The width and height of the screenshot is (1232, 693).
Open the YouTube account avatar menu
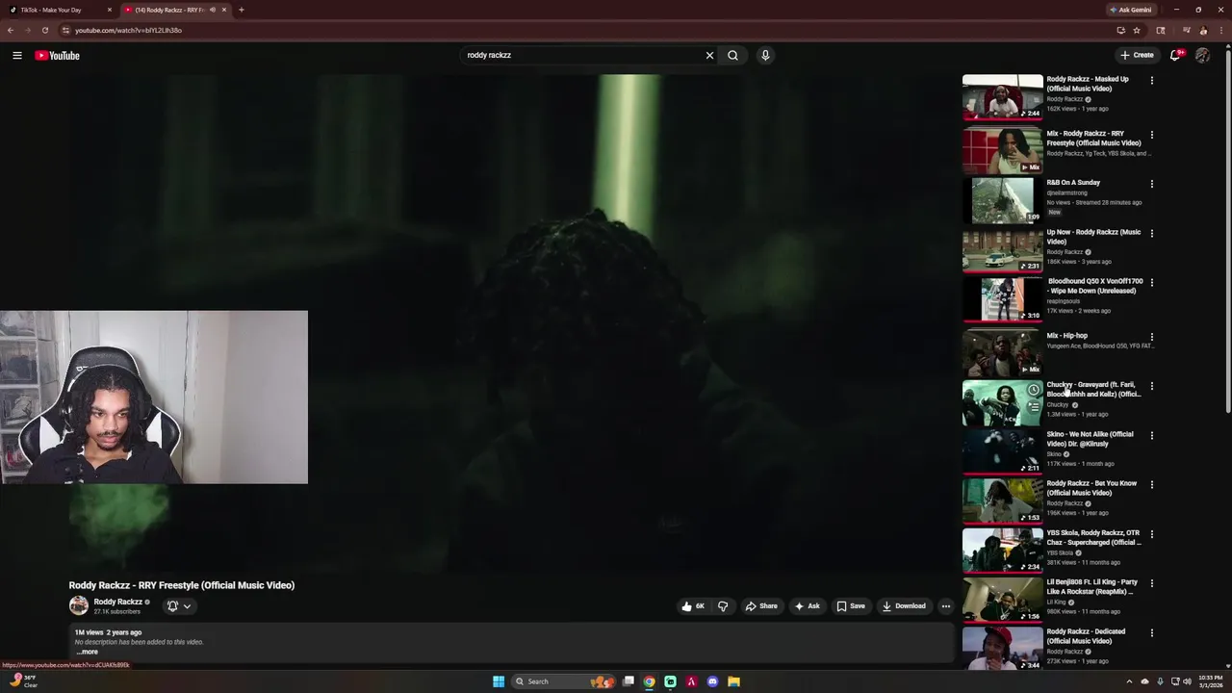(1202, 56)
